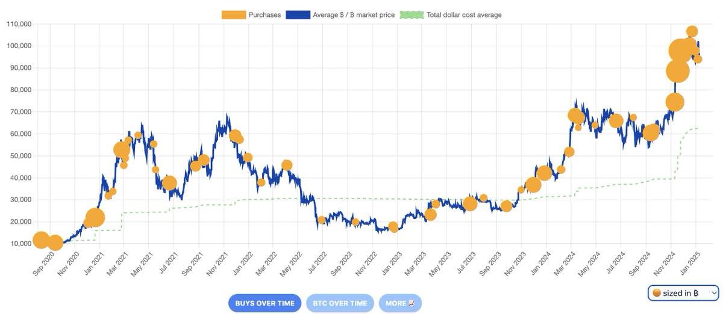
Task: Switch to BTC OVER TIME view
Action: [x=340, y=303]
